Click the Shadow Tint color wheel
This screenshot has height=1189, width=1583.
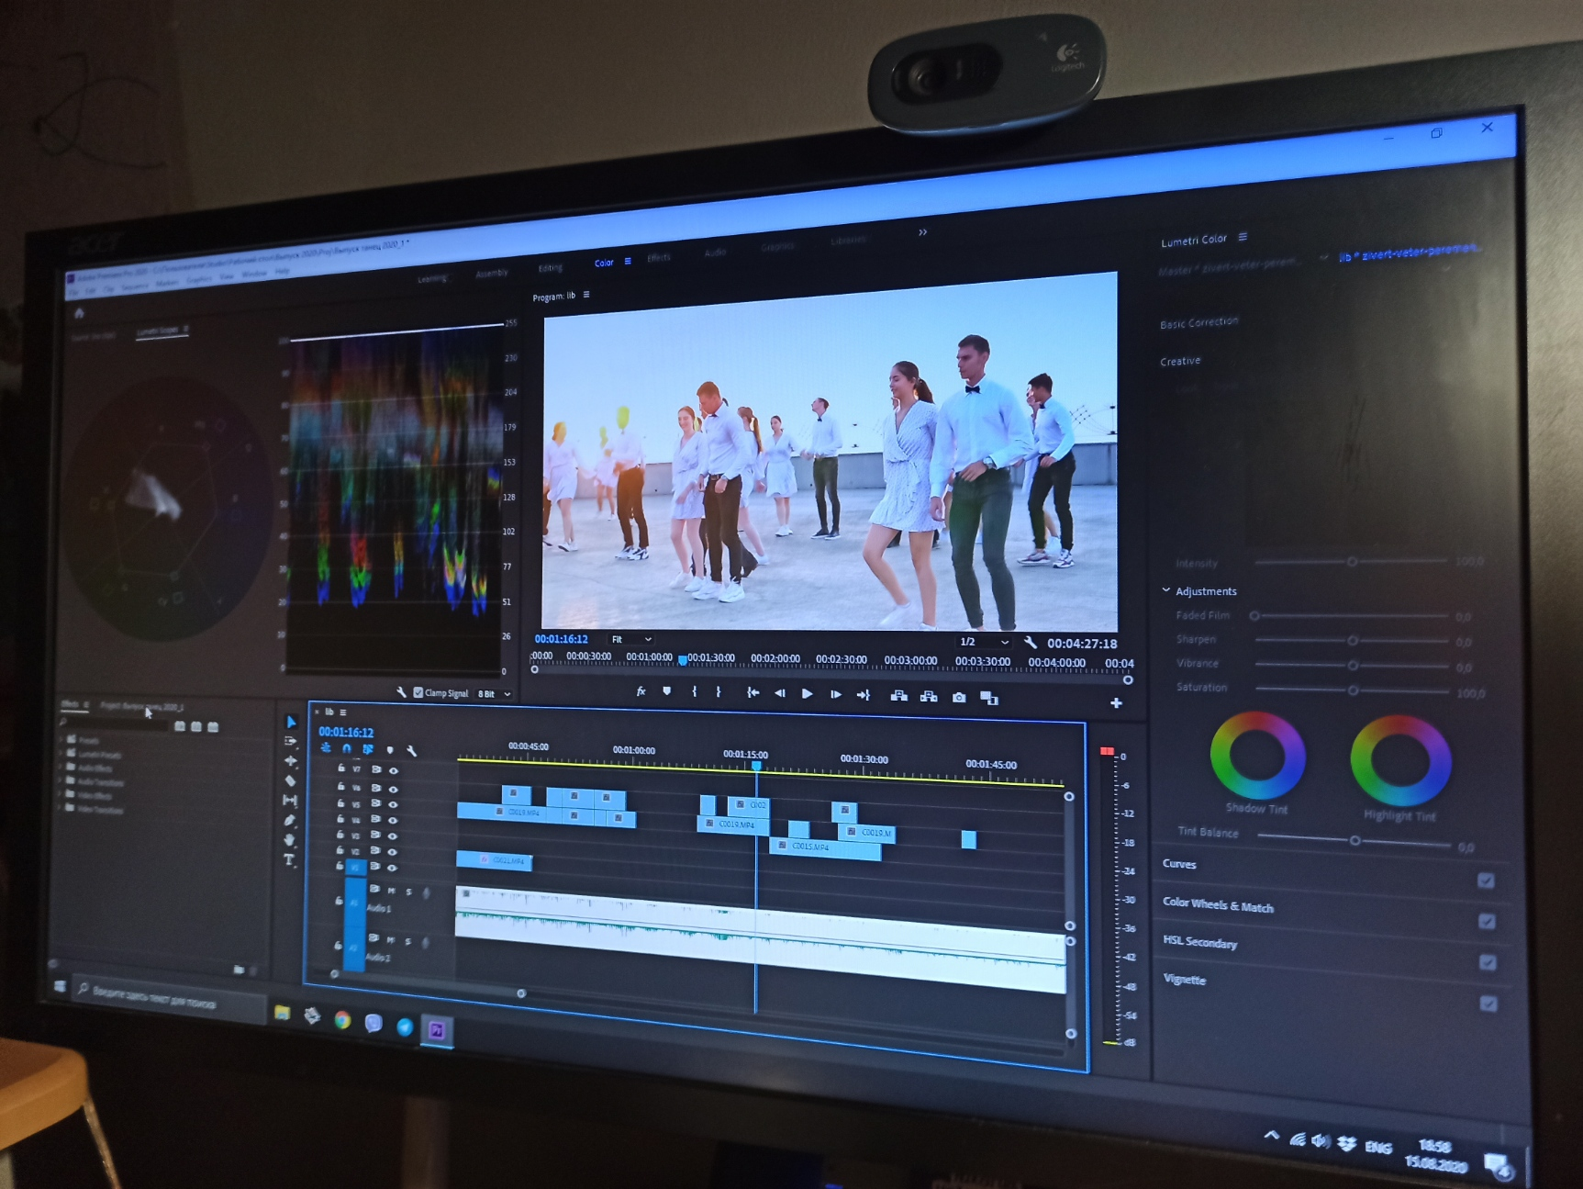tap(1257, 755)
